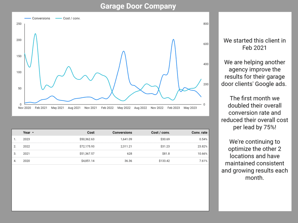Click the $133.42 cost per conversion cell
The height and width of the screenshot is (223, 298).
point(164,161)
